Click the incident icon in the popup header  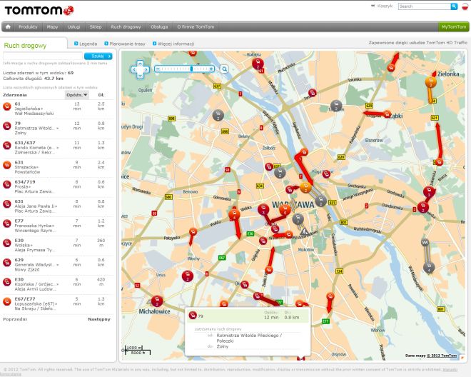tap(193, 315)
